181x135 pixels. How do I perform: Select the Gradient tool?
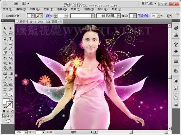pyautogui.click(x=10, y=74)
